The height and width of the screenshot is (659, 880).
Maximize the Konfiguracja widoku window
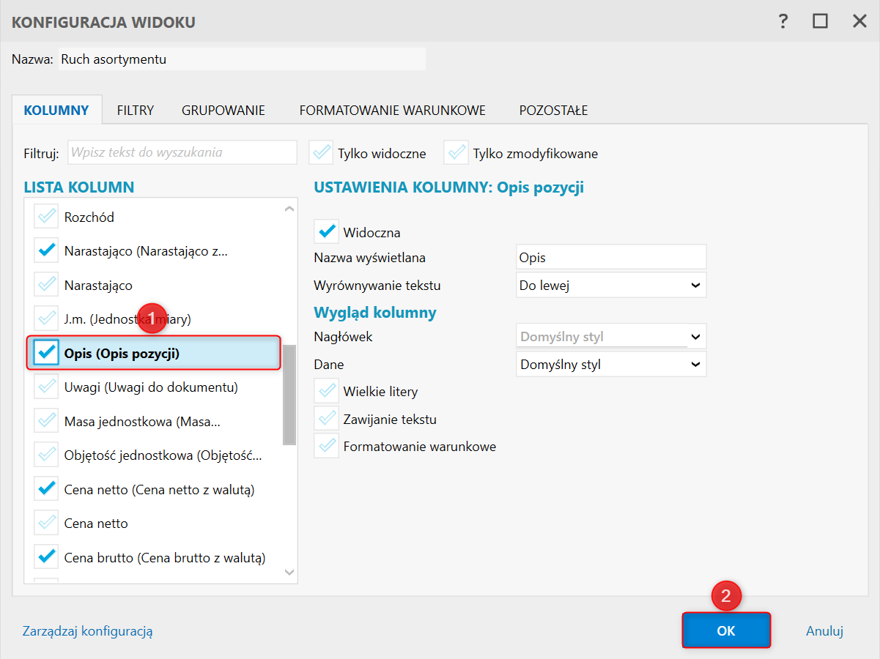(820, 21)
